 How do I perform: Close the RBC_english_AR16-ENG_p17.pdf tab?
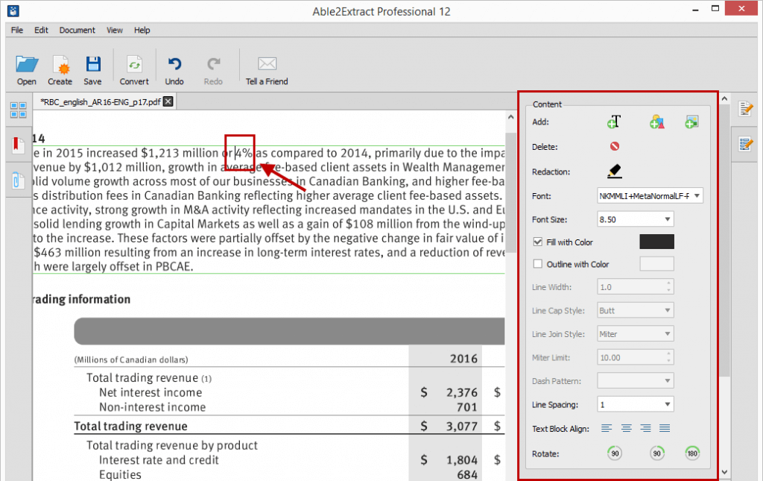click(168, 101)
